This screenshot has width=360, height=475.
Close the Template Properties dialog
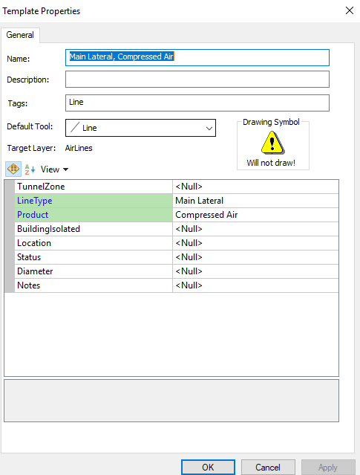click(350, 10)
